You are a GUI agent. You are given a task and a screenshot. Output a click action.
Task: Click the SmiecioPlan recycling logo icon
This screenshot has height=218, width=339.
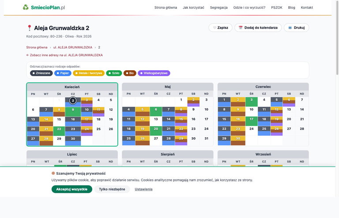coord(26,8)
